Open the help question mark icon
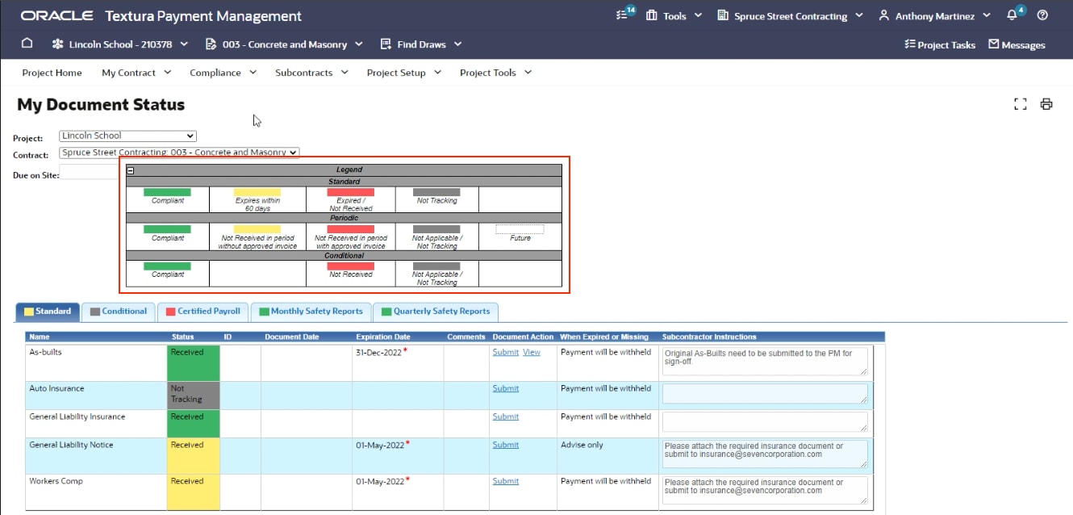The width and height of the screenshot is (1073, 515). (x=1042, y=15)
